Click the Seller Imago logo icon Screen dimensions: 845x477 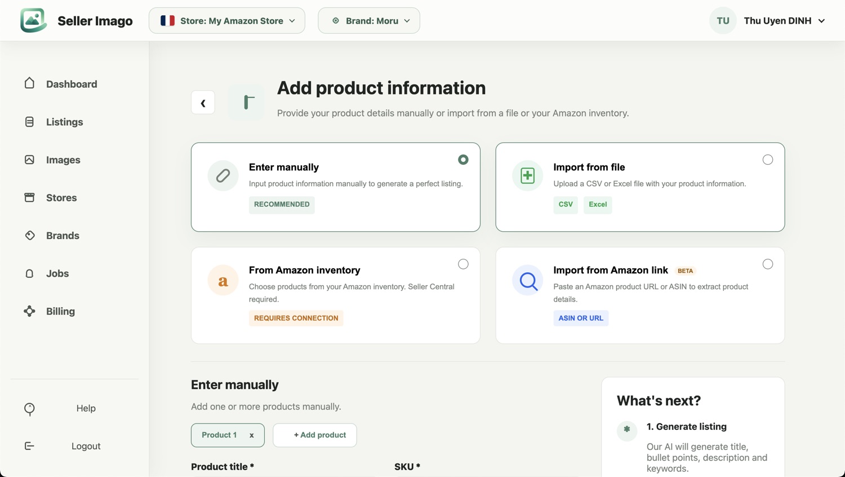33,20
